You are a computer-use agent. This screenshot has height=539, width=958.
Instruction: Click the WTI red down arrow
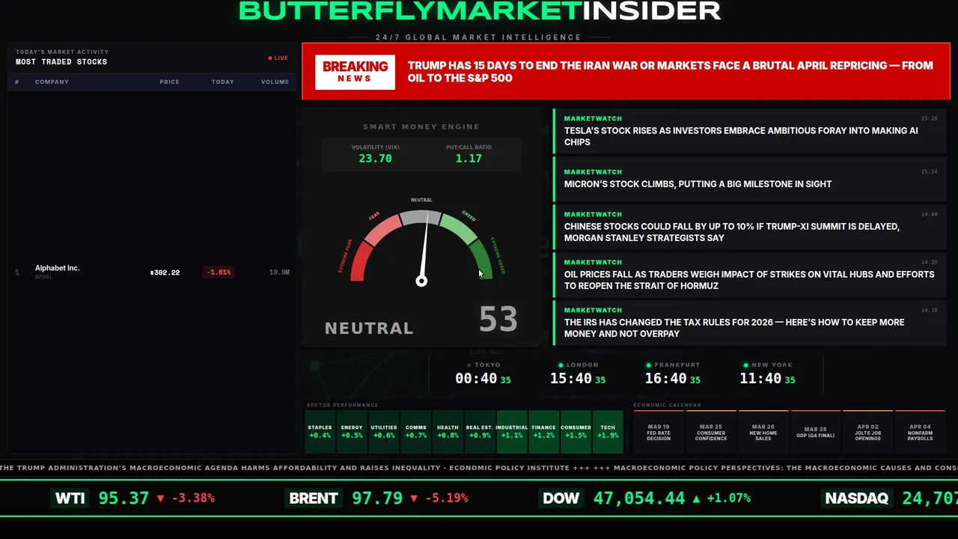160,498
